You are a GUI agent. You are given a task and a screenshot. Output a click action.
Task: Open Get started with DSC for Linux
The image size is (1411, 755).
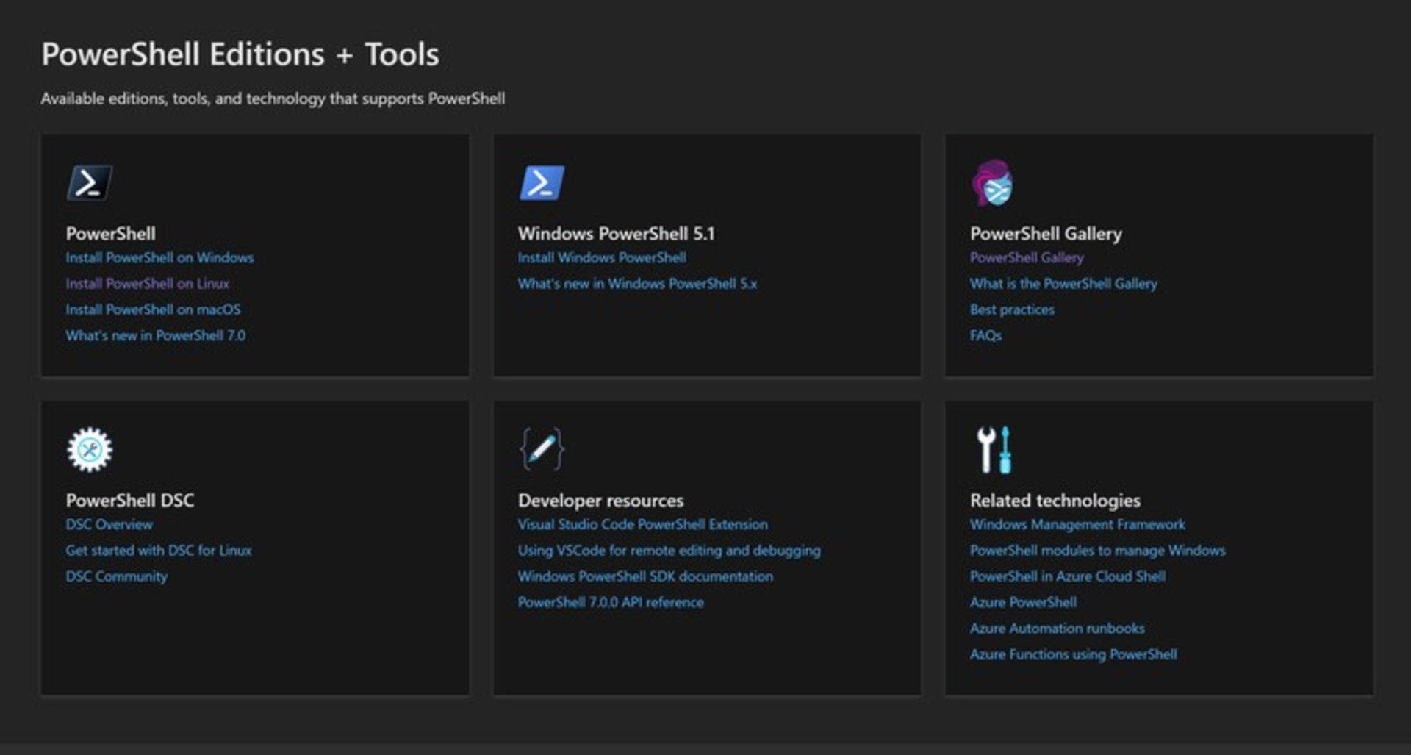pos(159,550)
